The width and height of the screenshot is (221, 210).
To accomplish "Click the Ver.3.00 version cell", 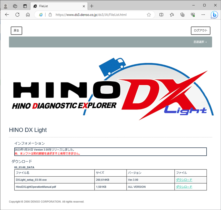I will click(151, 180).
